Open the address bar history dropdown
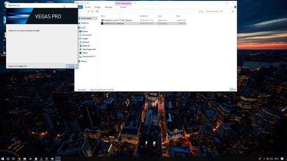Screen dimensions: 287x161 pos(199,11)
